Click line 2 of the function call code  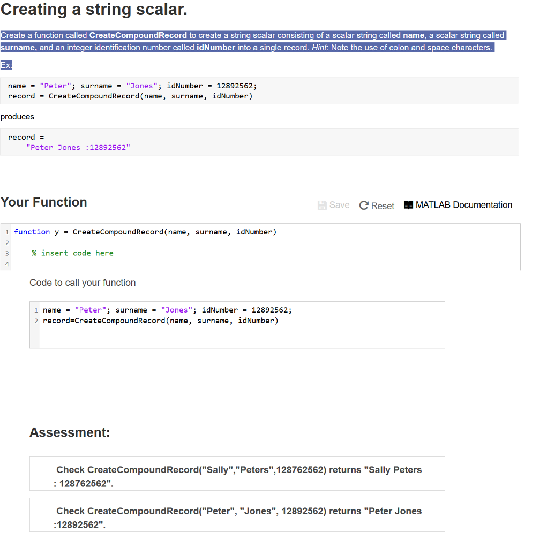coord(161,321)
